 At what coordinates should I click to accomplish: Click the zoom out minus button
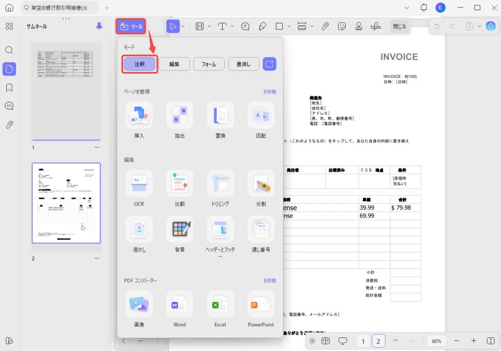pyautogui.click(x=457, y=341)
